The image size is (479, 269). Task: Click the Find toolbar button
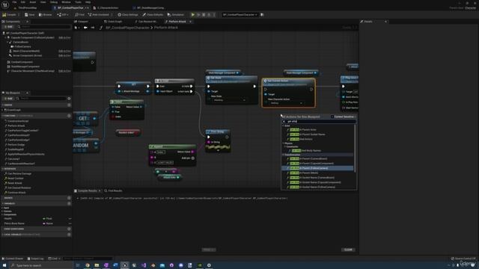coord(80,15)
